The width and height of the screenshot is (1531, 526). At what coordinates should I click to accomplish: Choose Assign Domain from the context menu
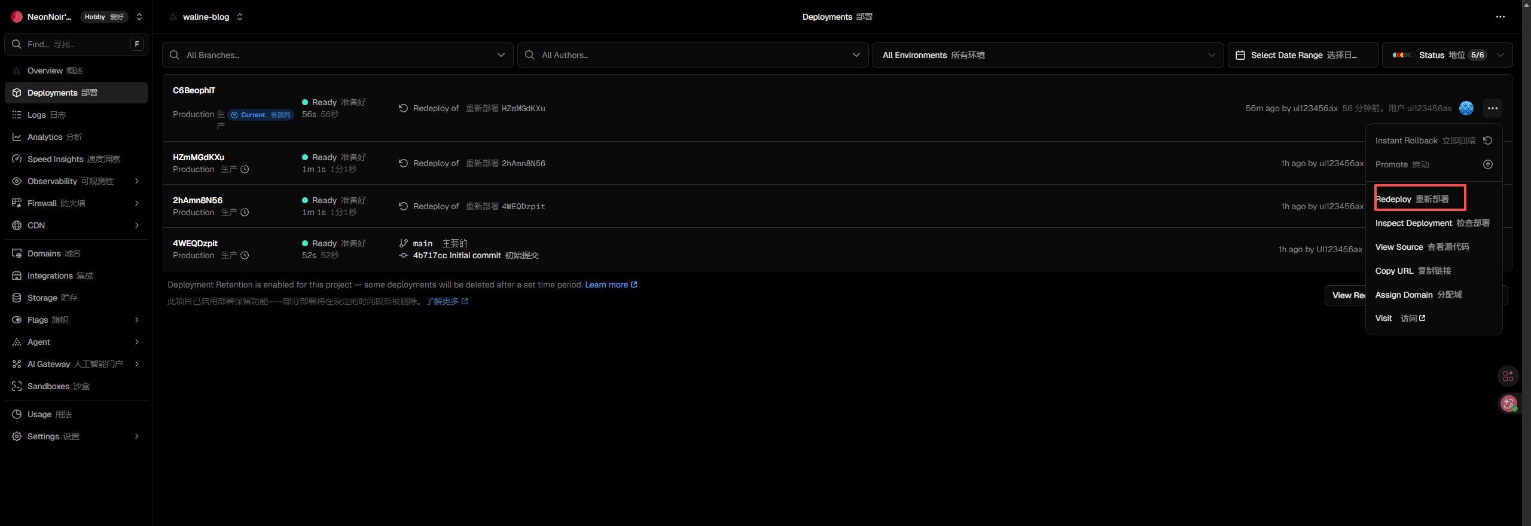(1434, 295)
